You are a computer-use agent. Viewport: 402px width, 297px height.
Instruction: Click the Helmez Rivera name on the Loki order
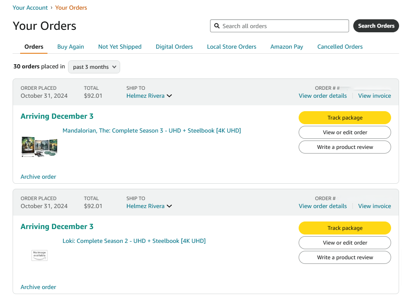145,206
